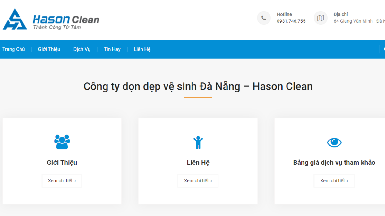Open the Tin Hay menu item

pos(112,49)
